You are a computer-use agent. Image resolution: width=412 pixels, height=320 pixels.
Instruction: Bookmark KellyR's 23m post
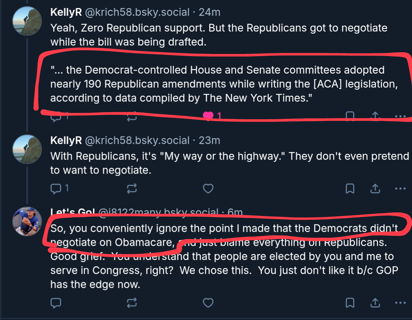(350, 189)
